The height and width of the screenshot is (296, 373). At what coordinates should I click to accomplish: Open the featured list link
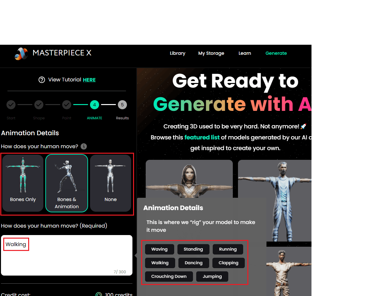(202, 137)
